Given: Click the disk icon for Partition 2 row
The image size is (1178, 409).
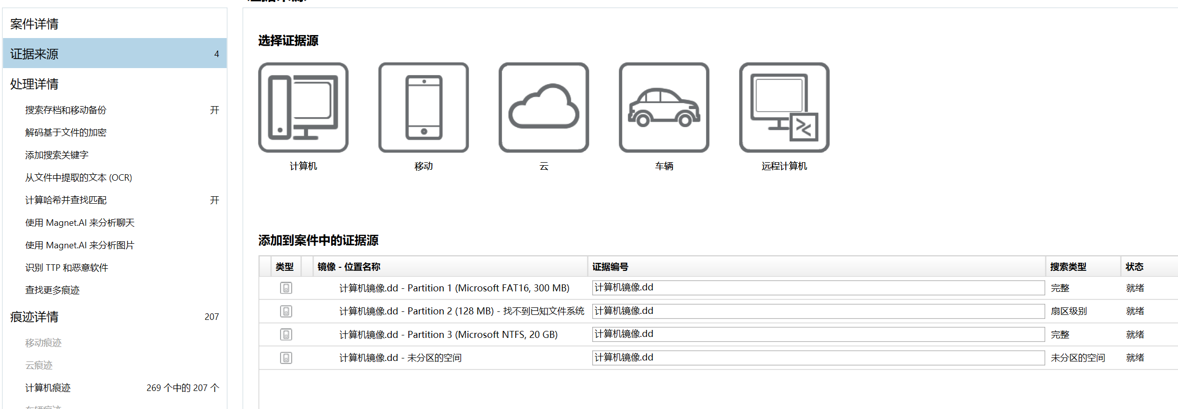Looking at the screenshot, I should 286,311.
